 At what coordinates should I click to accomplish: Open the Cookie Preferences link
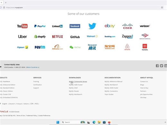[44, 116]
